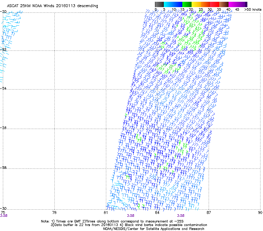Select the "81" longitude axis label
The height and width of the screenshot is (231, 263).
pyautogui.click(x=106, y=213)
